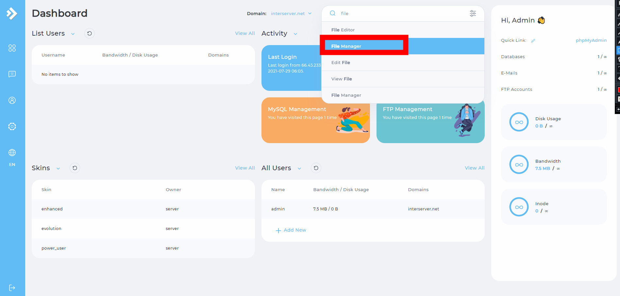Expand the Activity widget chevron
The height and width of the screenshot is (296, 620).
[295, 34]
